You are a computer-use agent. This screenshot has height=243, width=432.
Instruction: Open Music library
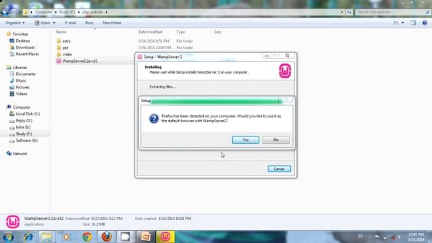coord(21,80)
